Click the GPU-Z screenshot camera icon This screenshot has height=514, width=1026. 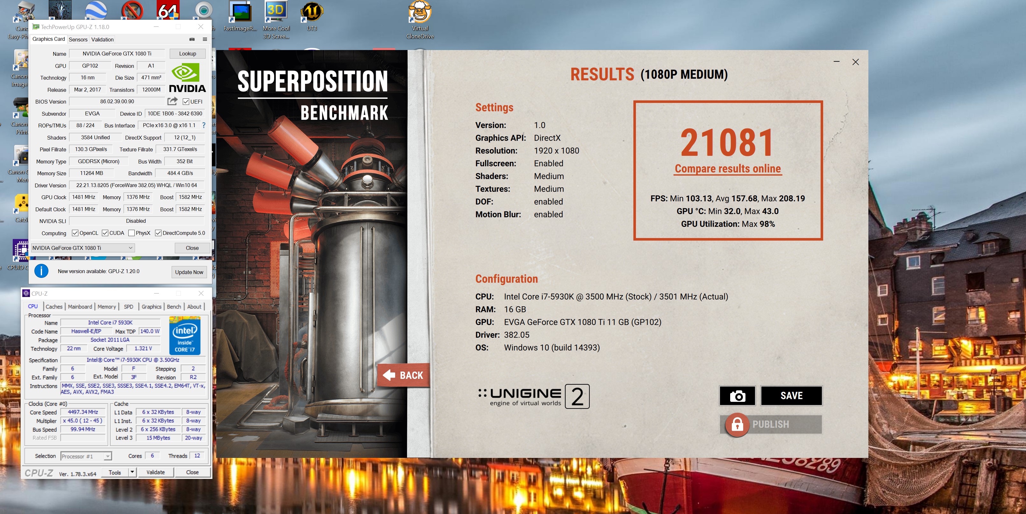click(192, 39)
